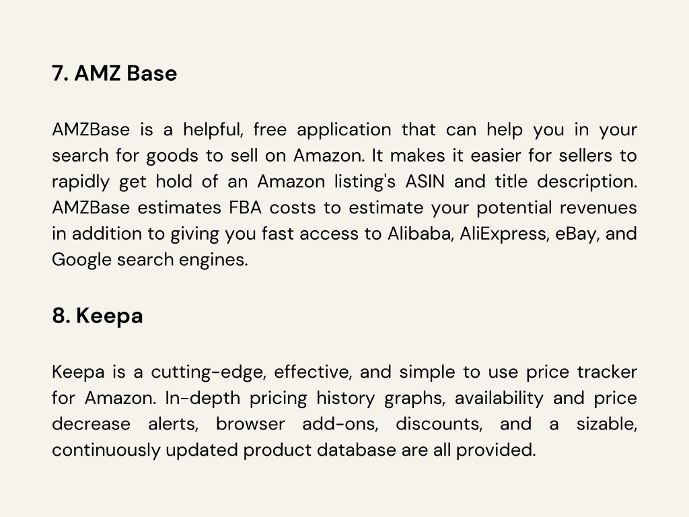The height and width of the screenshot is (517, 689).
Task: Click the '8. Keepa' heading
Action: click(x=97, y=316)
